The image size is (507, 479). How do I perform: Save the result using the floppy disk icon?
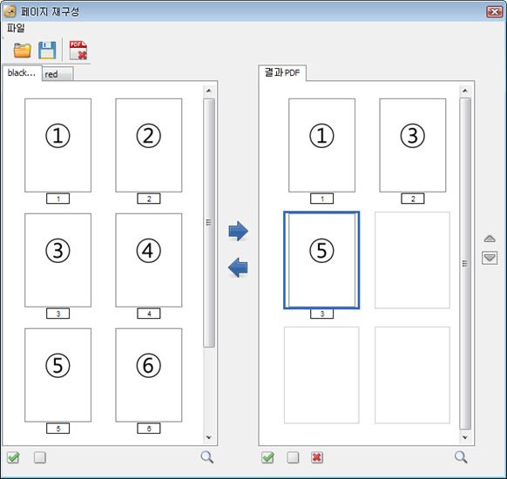click(x=47, y=51)
